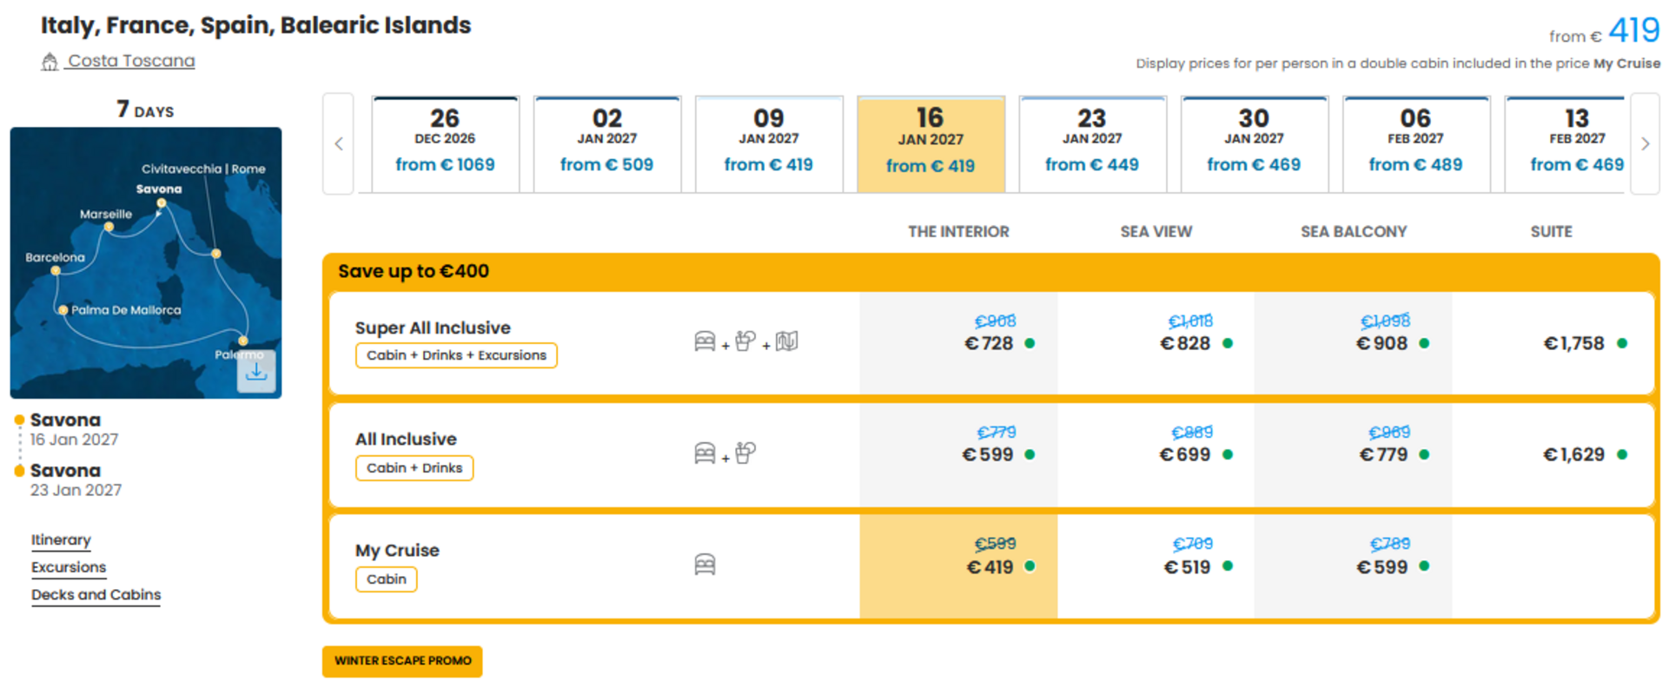Click the 7 Days duration label

(145, 109)
